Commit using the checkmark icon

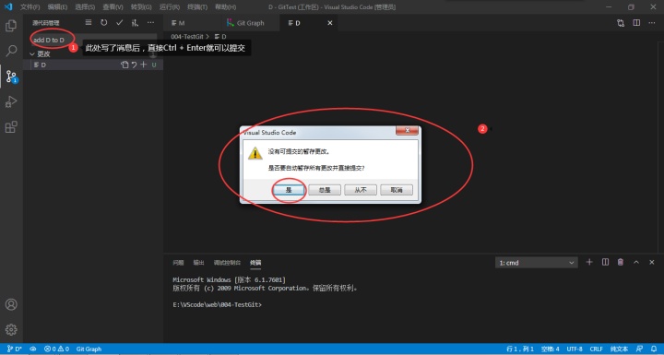[x=119, y=23]
